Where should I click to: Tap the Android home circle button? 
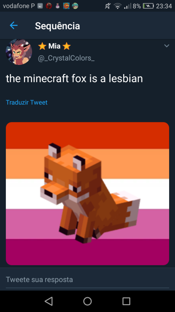(x=87, y=301)
